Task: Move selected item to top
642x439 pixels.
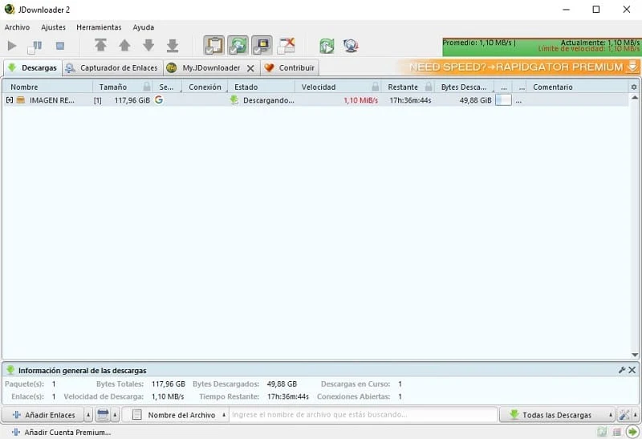Action: (100, 45)
